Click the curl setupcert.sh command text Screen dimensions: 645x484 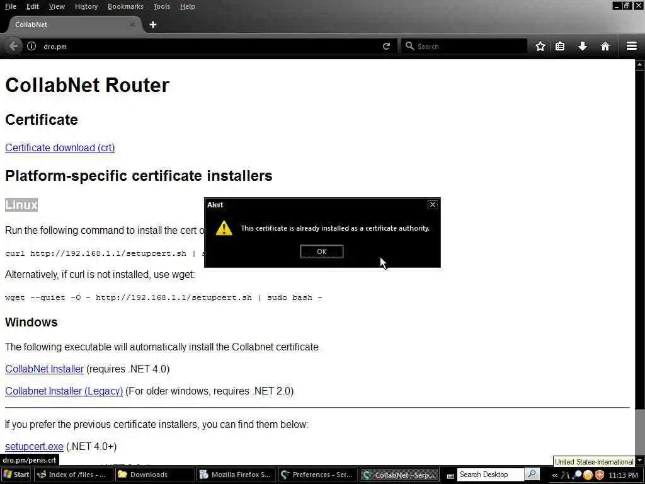(x=105, y=253)
